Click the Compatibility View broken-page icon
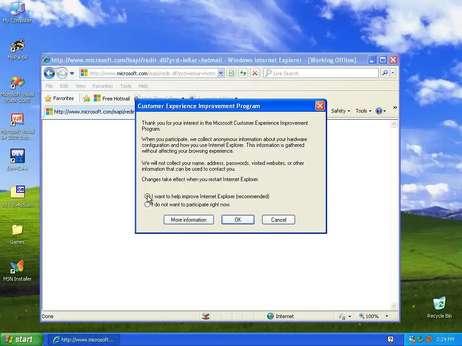 [x=231, y=73]
